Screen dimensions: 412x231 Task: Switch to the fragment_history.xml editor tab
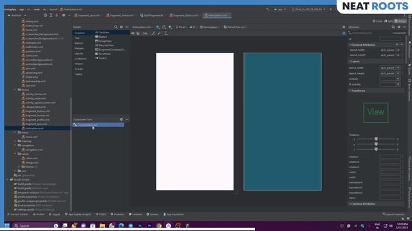185,15
